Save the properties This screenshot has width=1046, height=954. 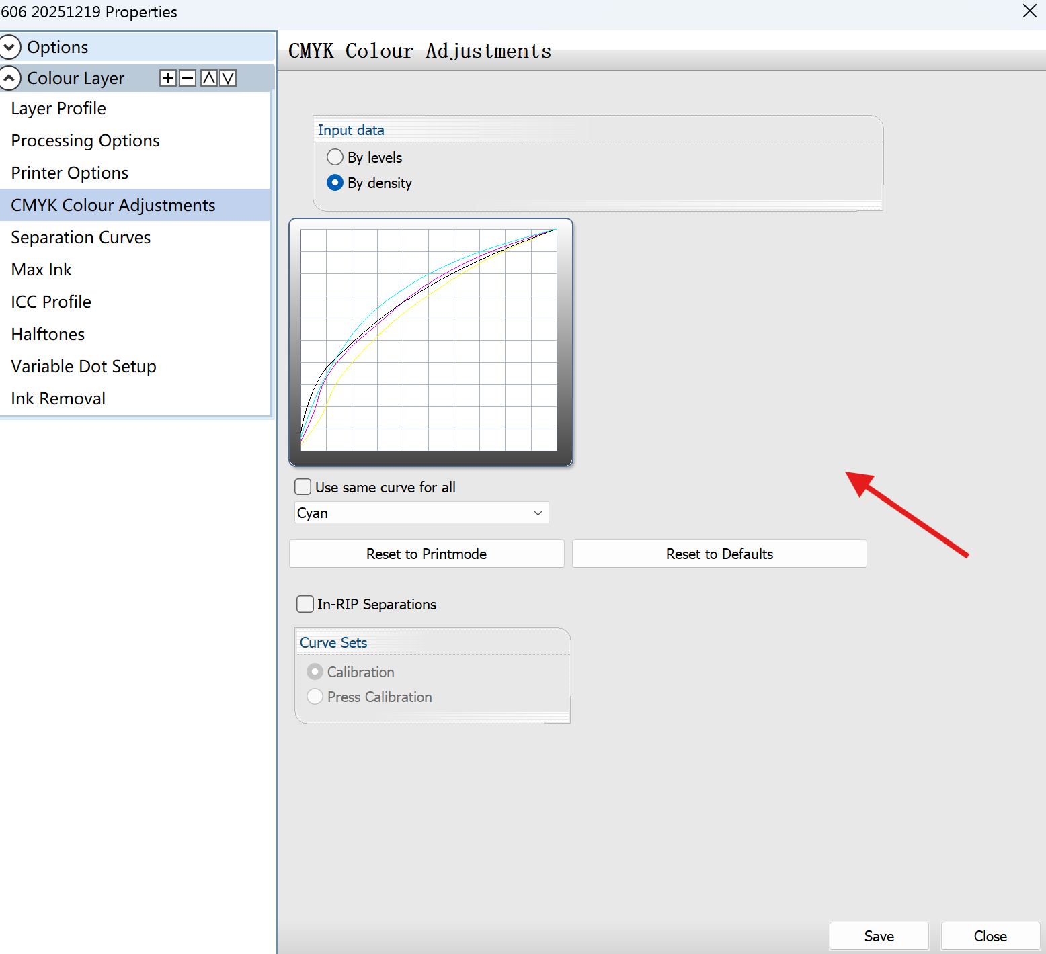[879, 936]
